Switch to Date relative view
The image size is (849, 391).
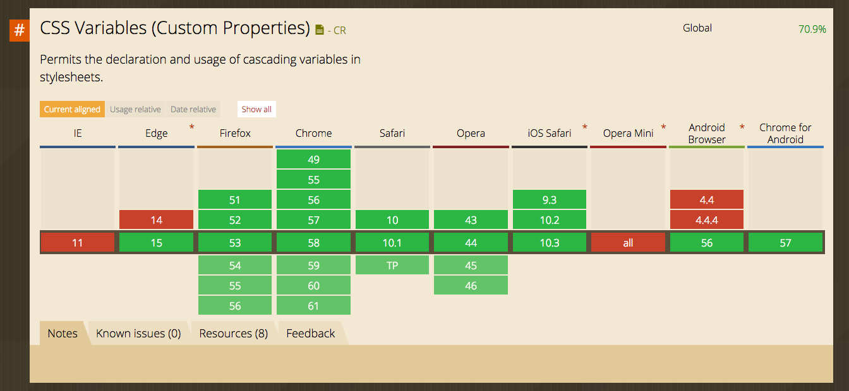pos(193,109)
